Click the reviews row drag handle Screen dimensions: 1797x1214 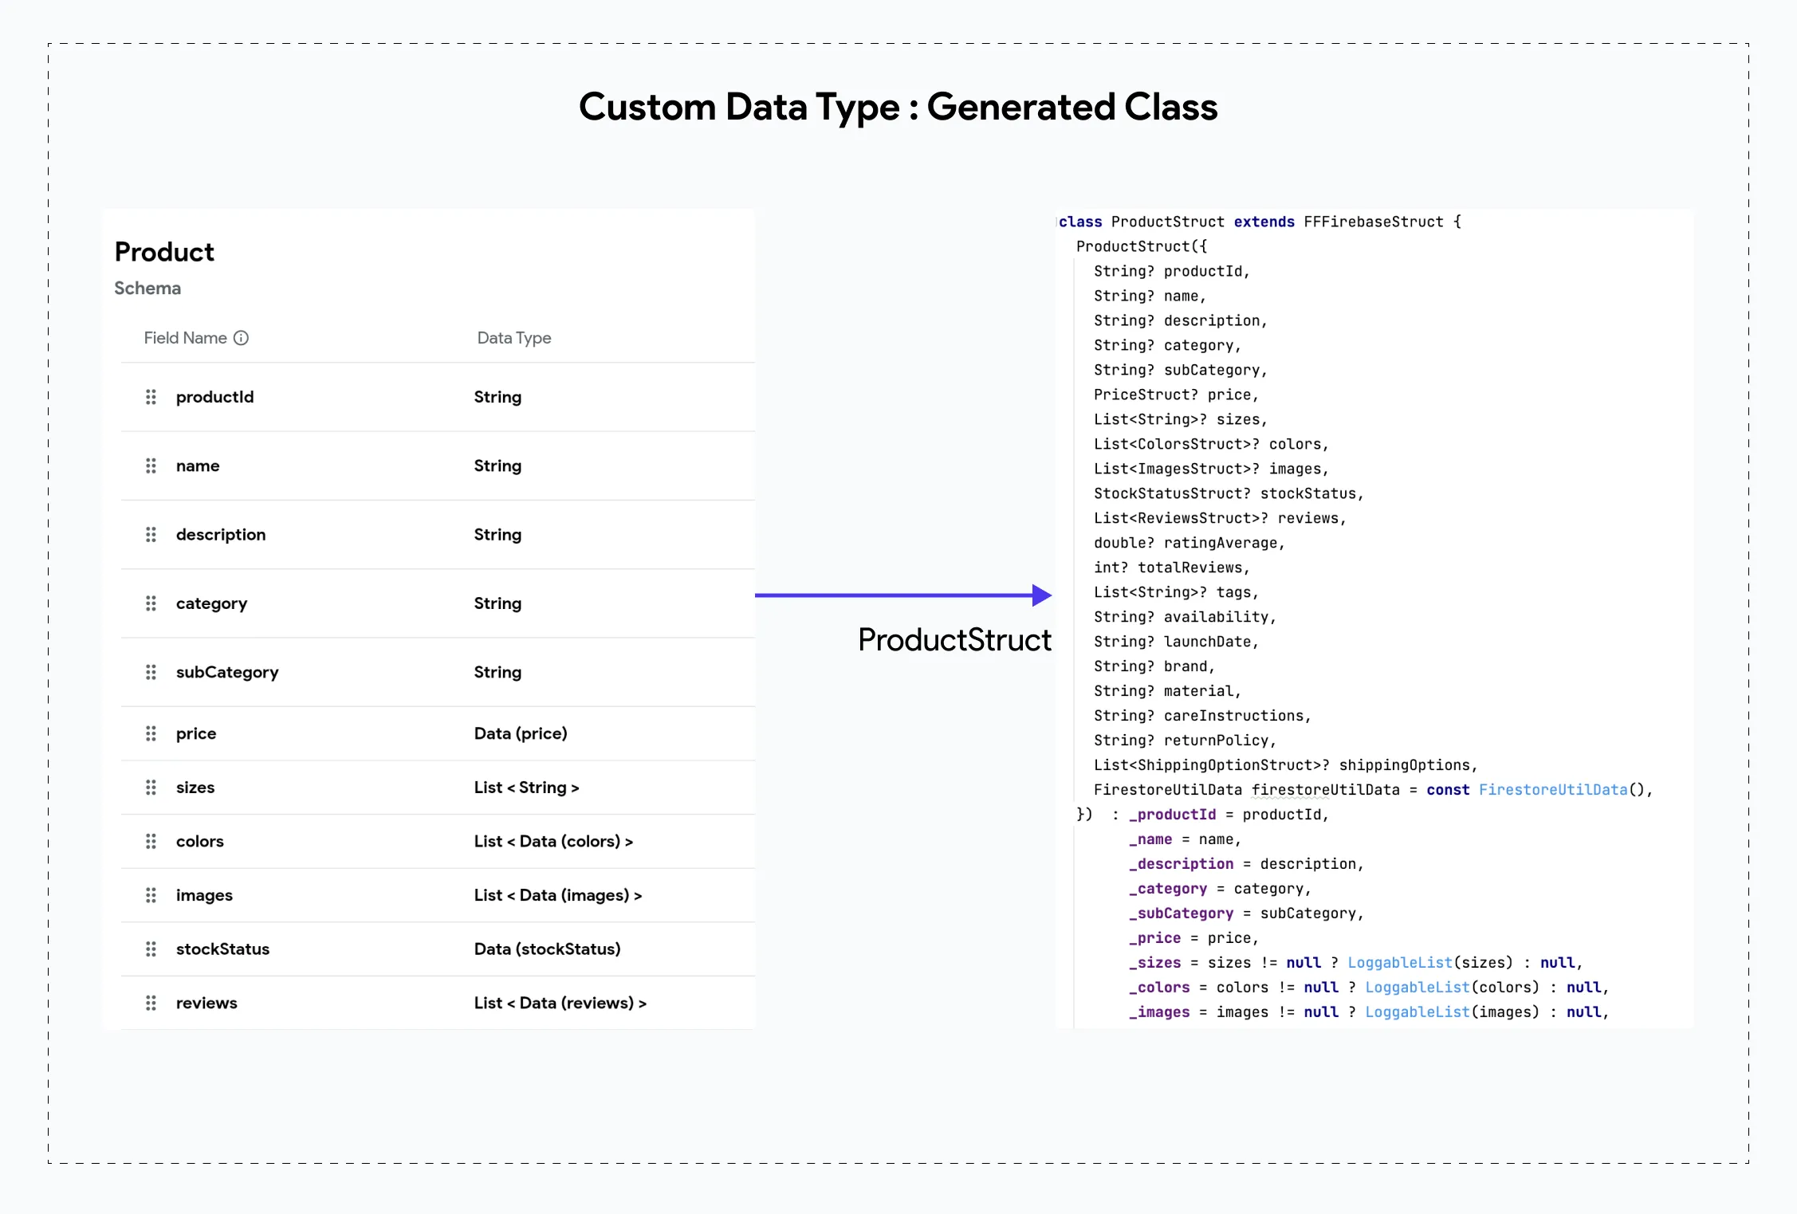click(x=151, y=1003)
